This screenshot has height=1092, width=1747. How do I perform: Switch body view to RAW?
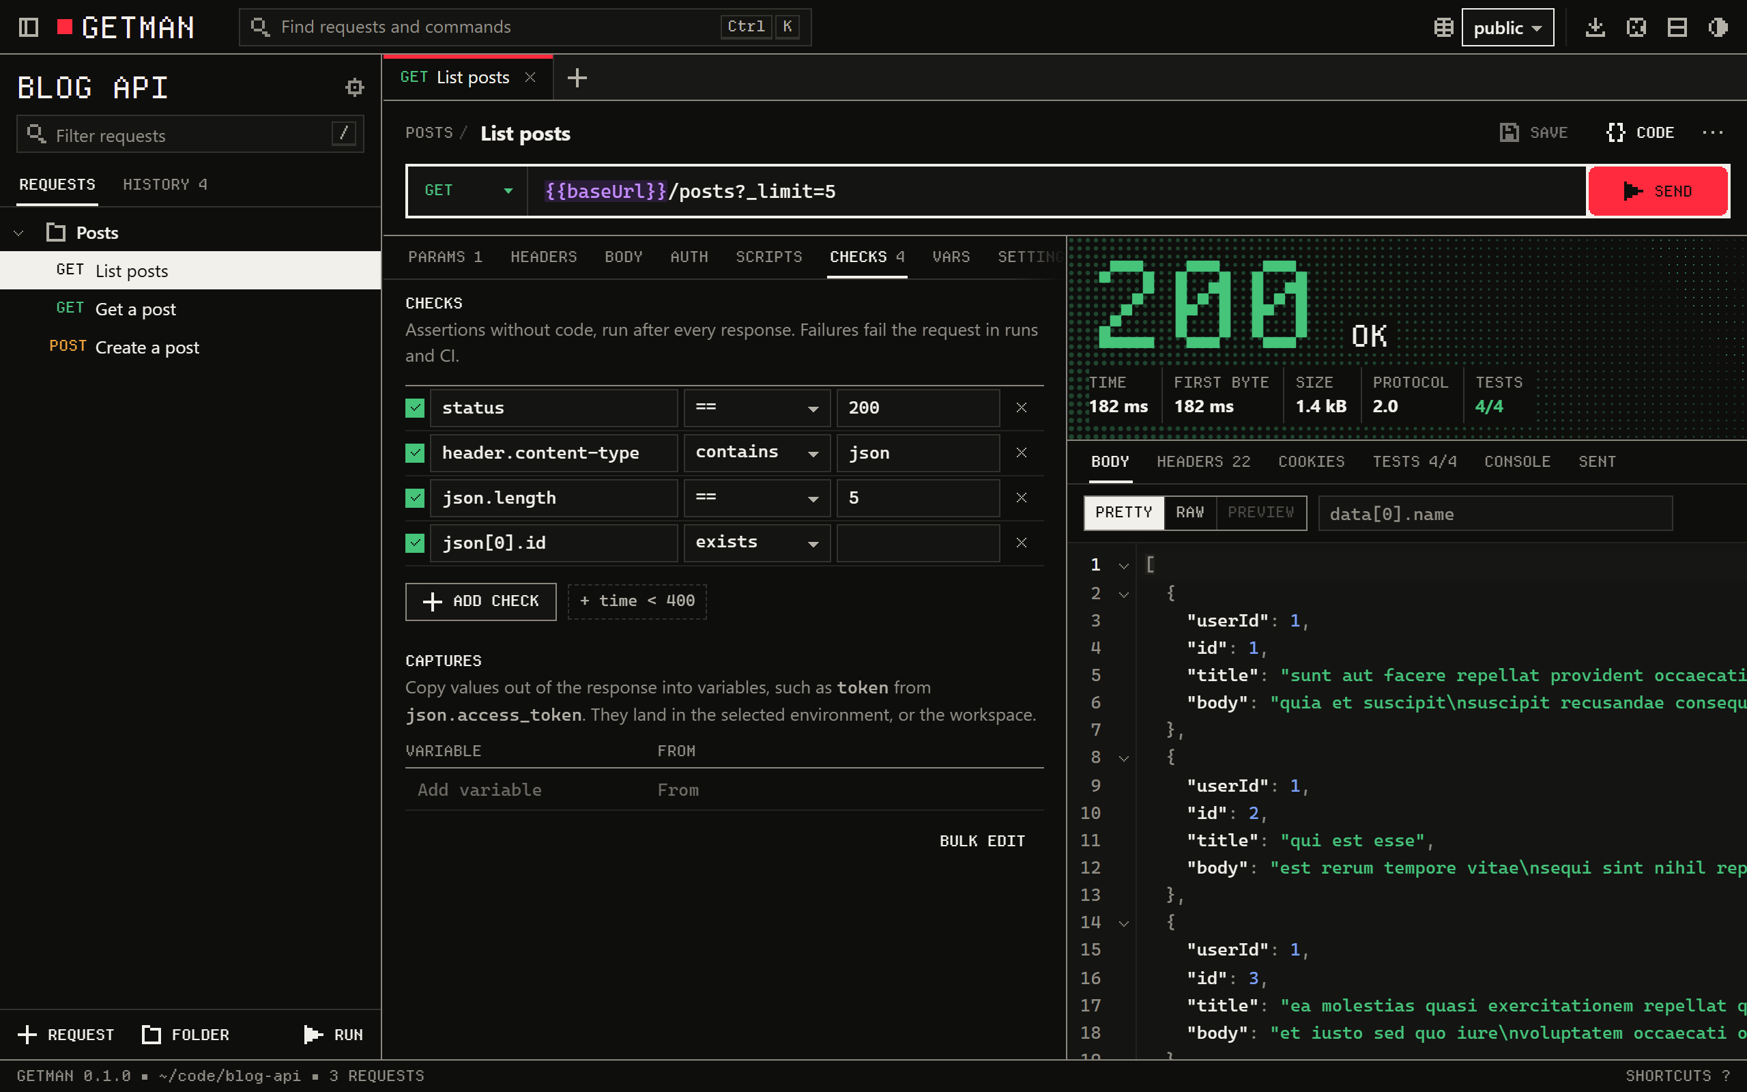[1189, 513]
